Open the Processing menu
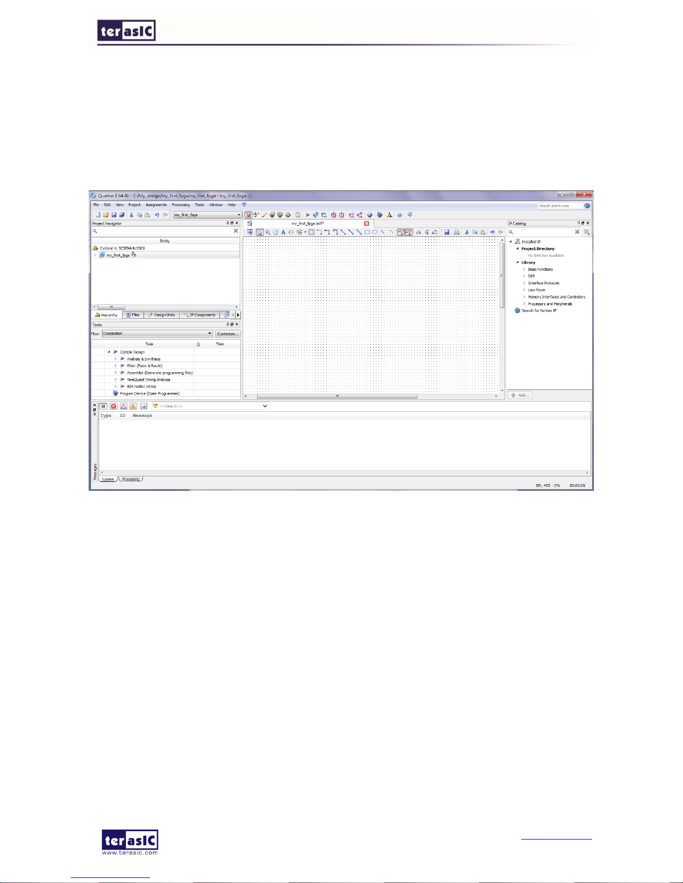Viewport: 683px width, 883px height. (x=181, y=205)
